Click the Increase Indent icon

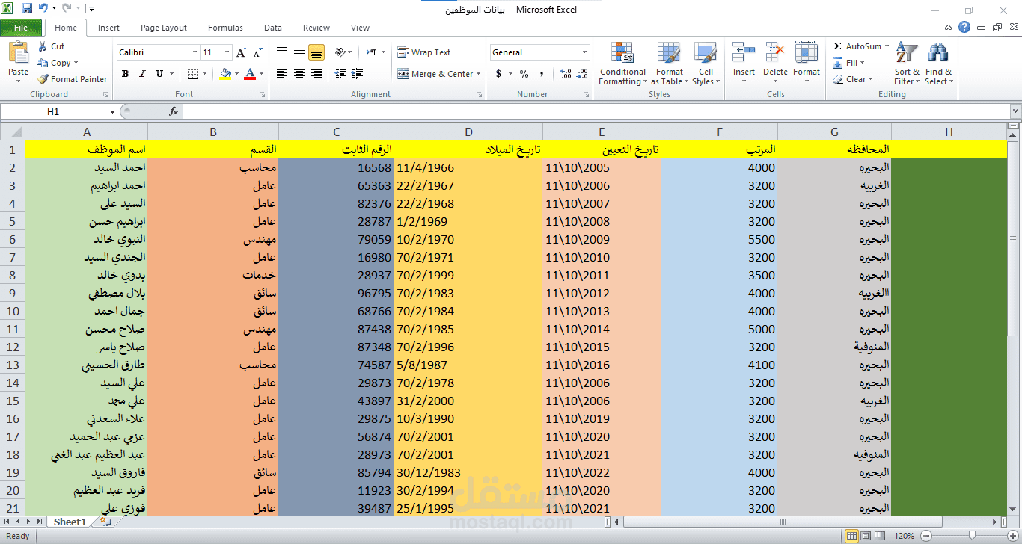pyautogui.click(x=357, y=74)
